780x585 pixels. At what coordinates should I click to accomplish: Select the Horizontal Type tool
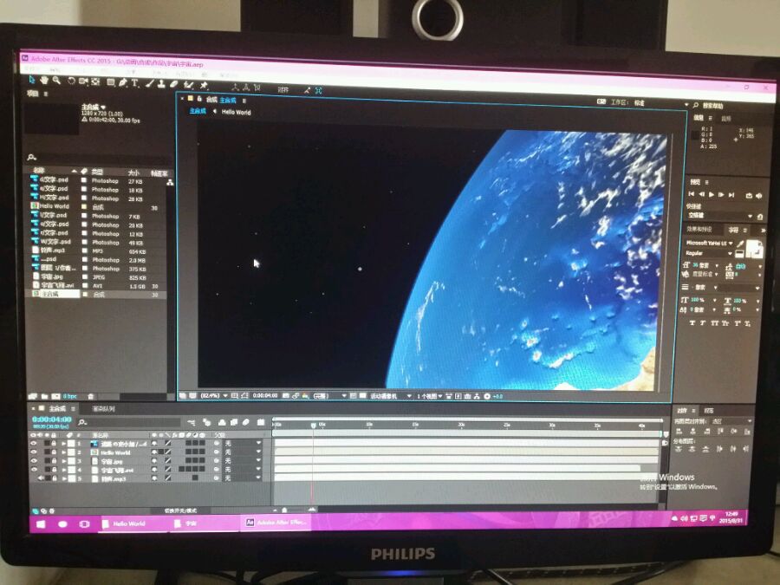[135, 82]
